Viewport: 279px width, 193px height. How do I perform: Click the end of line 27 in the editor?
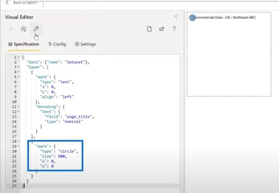(x=24, y=186)
